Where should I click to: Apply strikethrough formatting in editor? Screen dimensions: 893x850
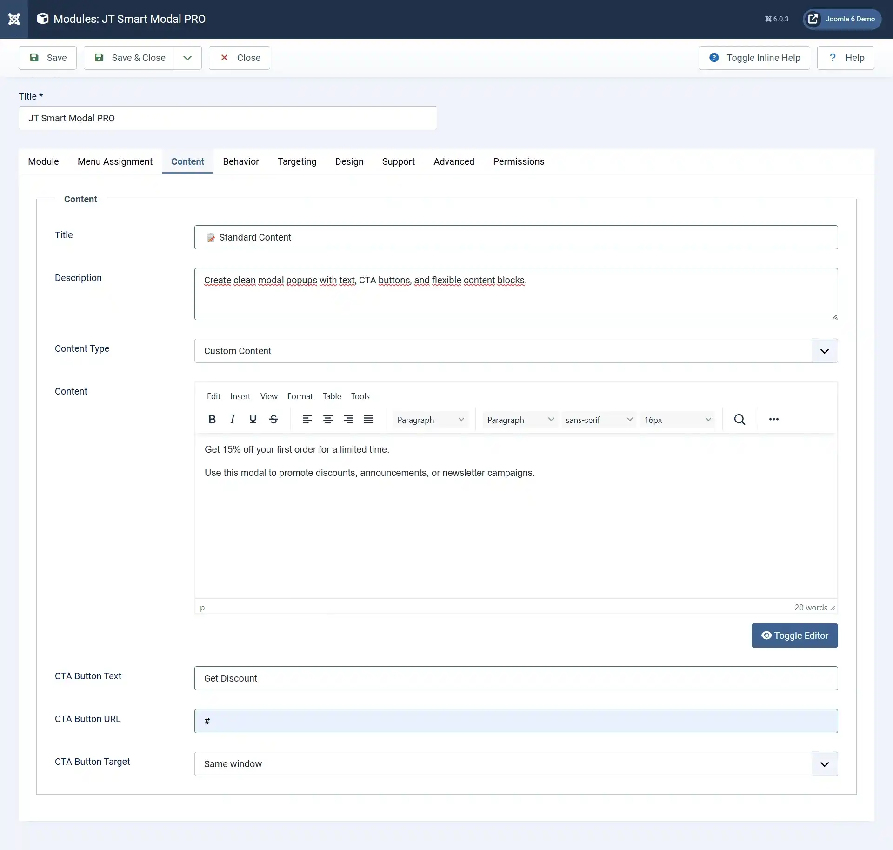click(273, 419)
